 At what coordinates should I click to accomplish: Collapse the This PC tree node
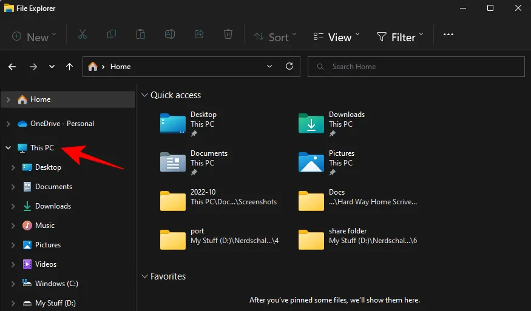[8, 148]
